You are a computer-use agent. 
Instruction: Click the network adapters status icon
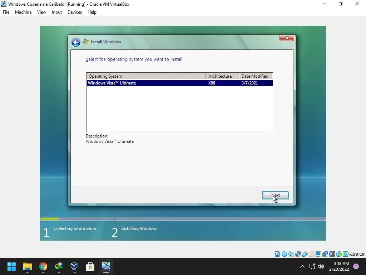tap(298, 254)
